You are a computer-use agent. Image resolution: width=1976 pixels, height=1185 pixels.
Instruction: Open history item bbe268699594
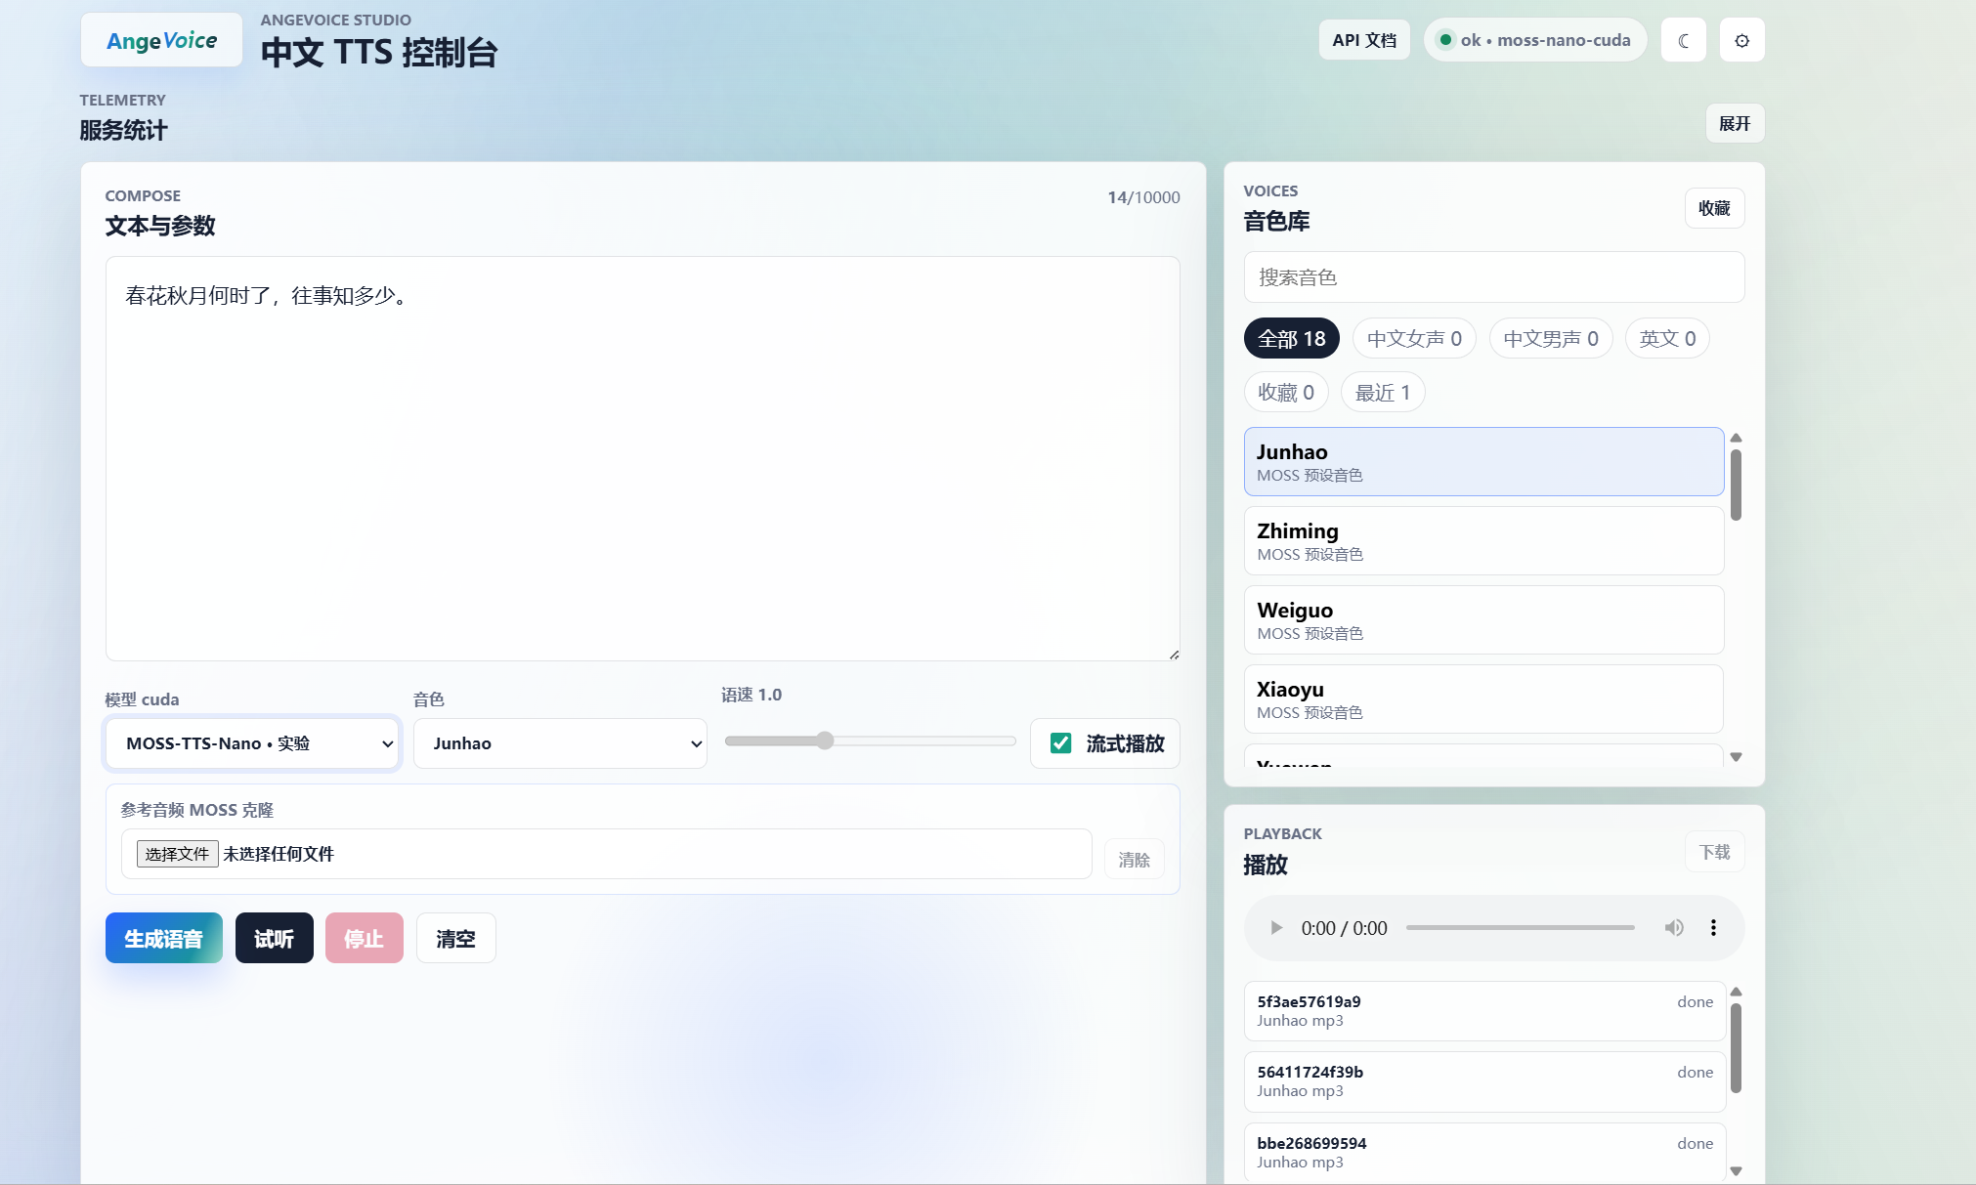(1484, 1153)
